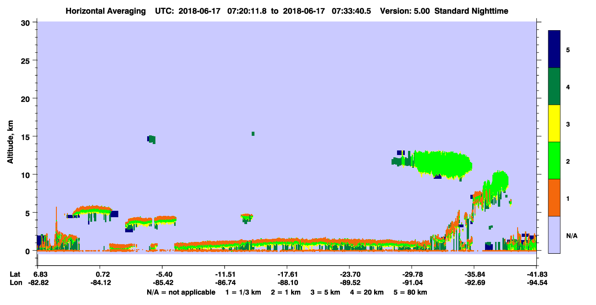
Task: Click the longitude value -94.54
Action: (537, 283)
